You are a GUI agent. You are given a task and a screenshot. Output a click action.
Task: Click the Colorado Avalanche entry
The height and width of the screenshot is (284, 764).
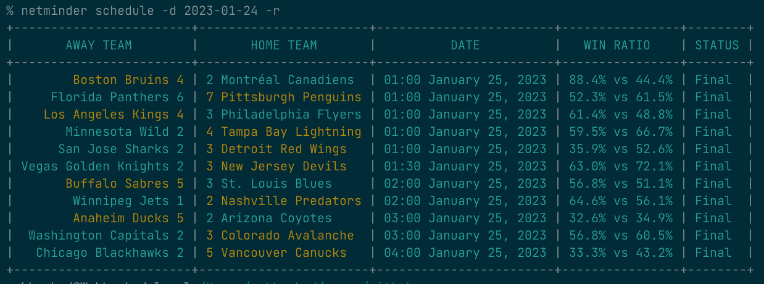288,235
